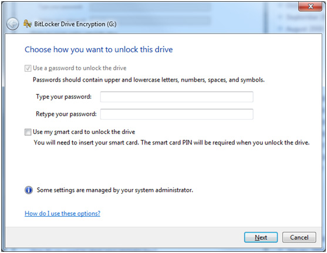Click the 'Use a password to unlock' label
The image size is (327, 253).
point(79,68)
